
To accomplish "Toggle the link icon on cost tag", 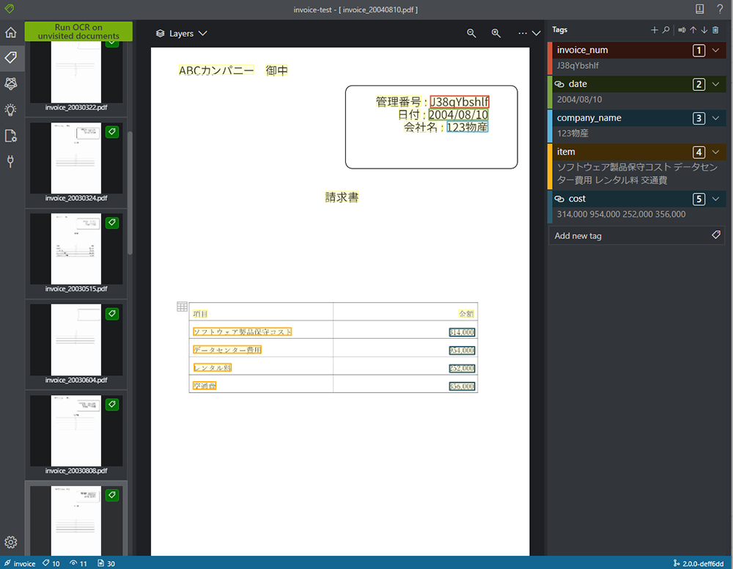I will (559, 199).
